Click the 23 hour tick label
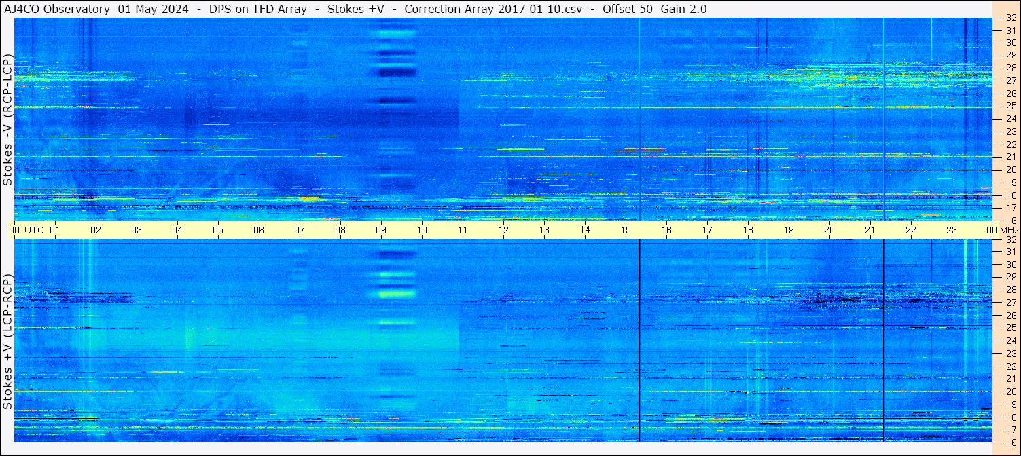 [952, 230]
